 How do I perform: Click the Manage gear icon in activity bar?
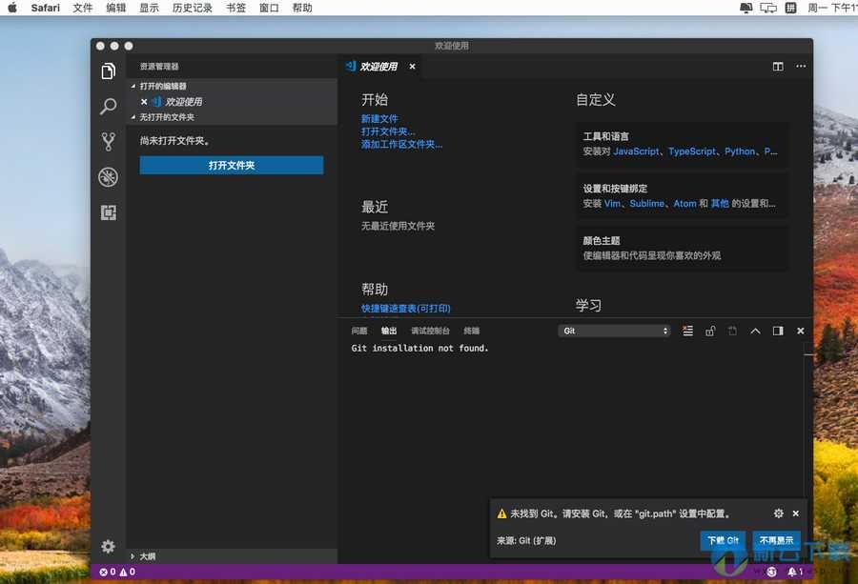click(x=109, y=546)
